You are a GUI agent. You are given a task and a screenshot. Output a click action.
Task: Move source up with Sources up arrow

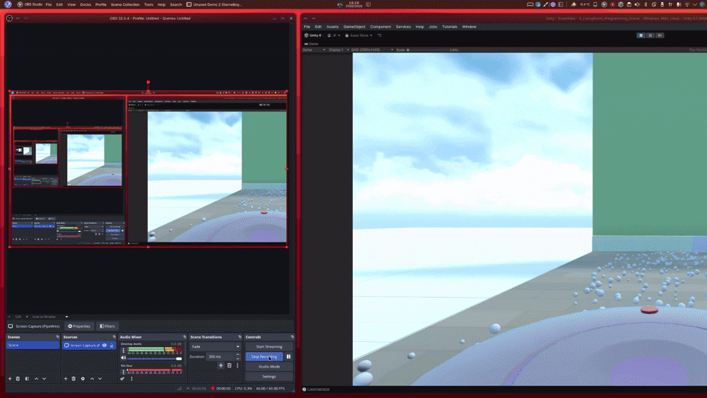click(92, 379)
